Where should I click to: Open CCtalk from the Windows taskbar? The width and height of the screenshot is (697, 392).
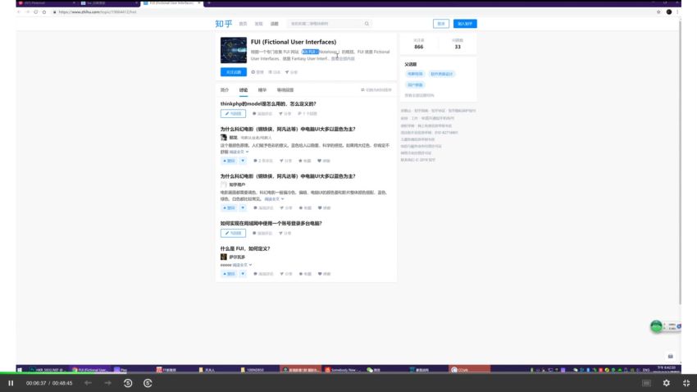pyautogui.click(x=470, y=369)
